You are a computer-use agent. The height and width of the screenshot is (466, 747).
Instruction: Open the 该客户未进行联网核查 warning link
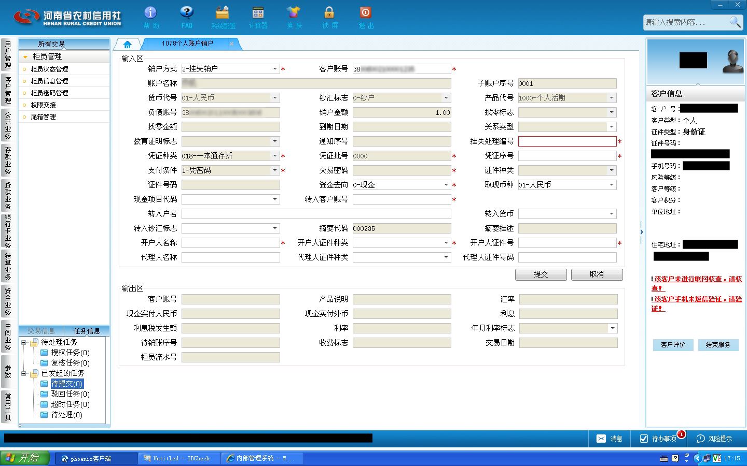tap(697, 283)
